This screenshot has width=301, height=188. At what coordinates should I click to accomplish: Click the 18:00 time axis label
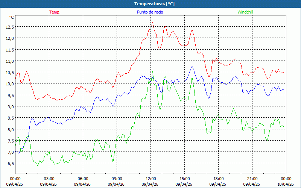pyautogui.click(x=218, y=179)
